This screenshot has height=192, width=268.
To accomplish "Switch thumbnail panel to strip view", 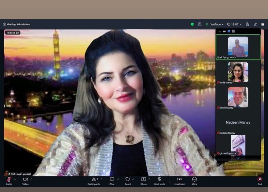I will [x=229, y=31].
